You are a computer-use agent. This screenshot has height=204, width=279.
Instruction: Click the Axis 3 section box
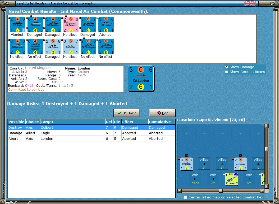tap(249, 179)
